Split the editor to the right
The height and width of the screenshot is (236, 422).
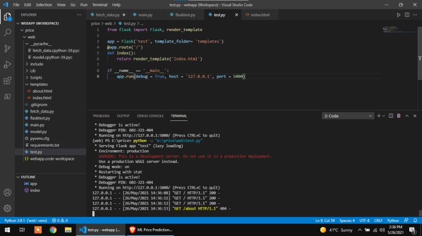click(x=407, y=15)
